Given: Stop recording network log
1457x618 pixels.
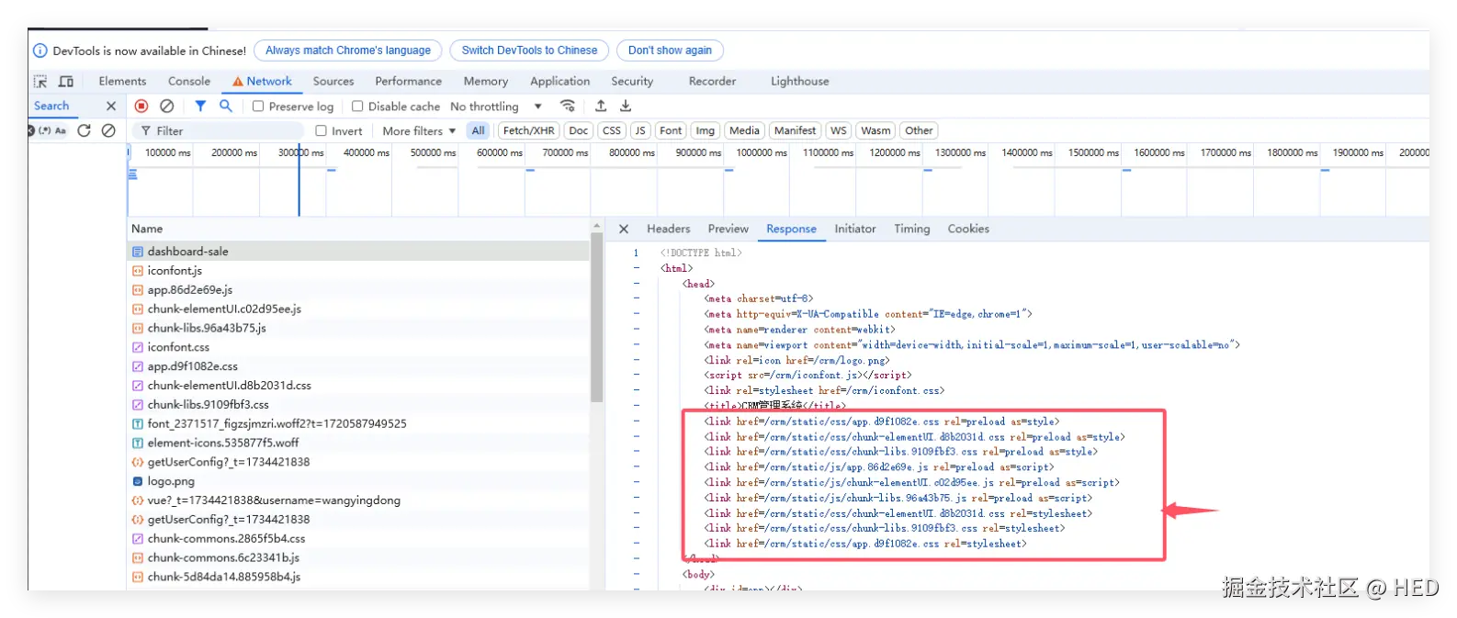Looking at the screenshot, I should coord(141,107).
